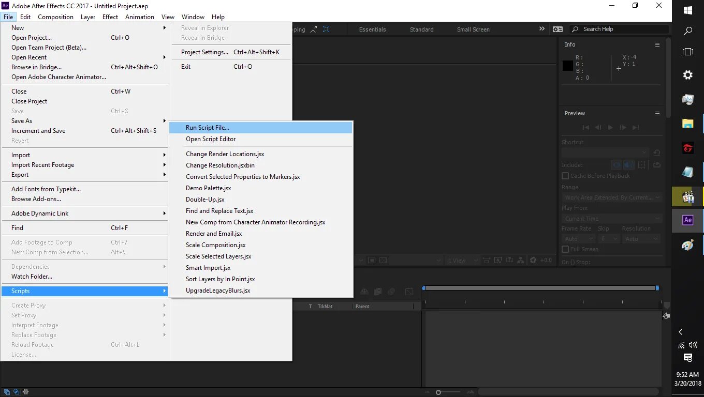Click Run Script File in Scripts submenu
The image size is (704, 397).
(x=260, y=128)
